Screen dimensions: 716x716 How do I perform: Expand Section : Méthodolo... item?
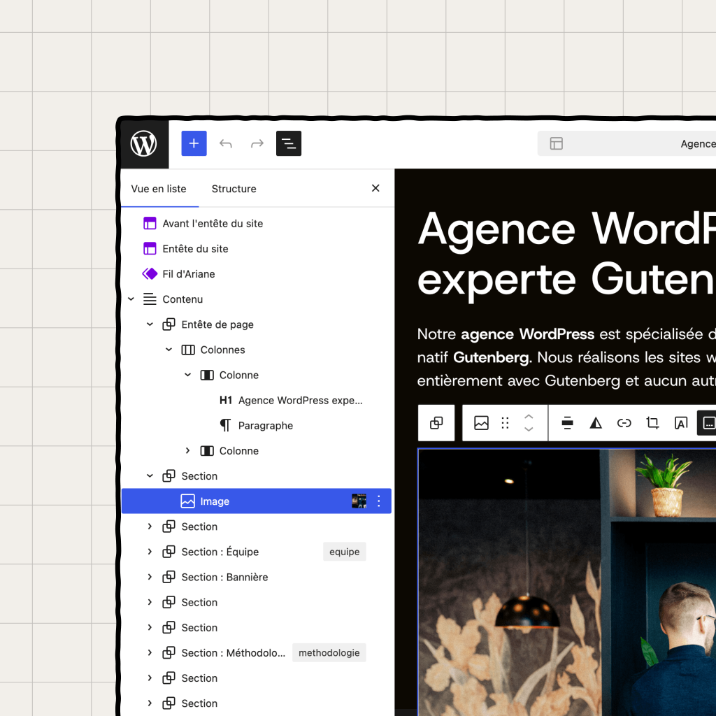click(x=150, y=652)
